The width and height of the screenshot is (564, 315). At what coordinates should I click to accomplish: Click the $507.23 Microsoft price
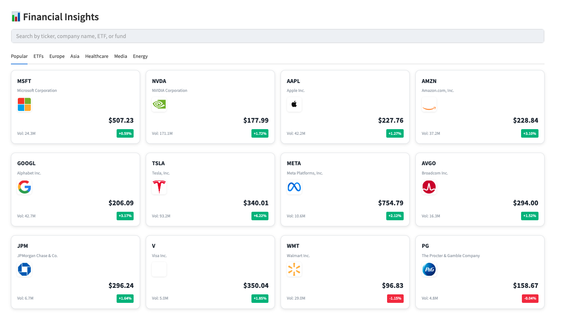(x=121, y=120)
